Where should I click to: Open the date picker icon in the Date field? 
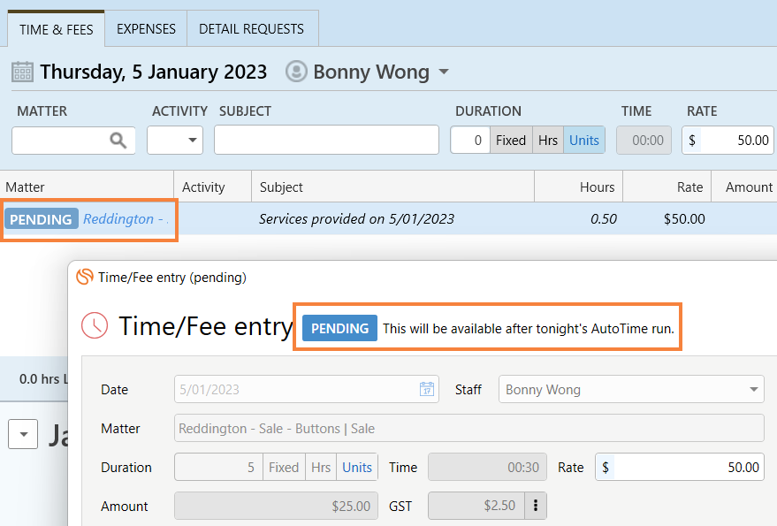(426, 389)
